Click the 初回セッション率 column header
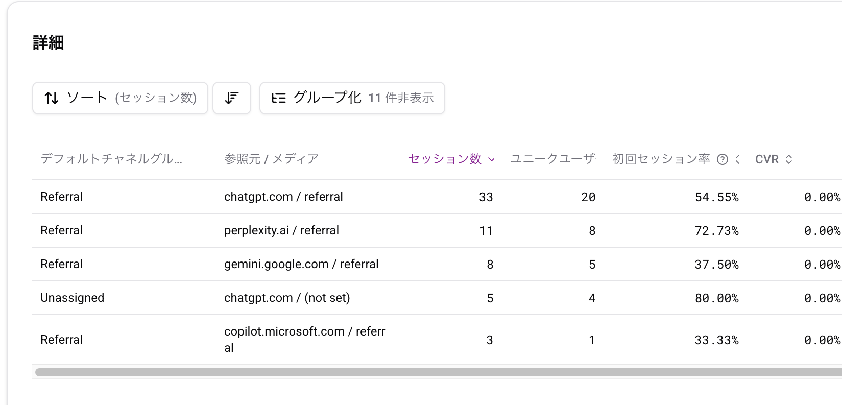842x405 pixels. click(x=661, y=159)
